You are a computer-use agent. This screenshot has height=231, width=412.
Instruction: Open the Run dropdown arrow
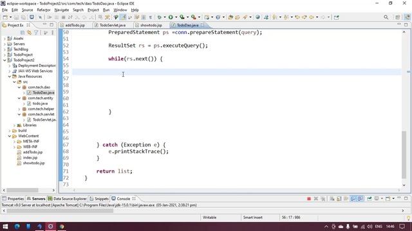[x=176, y=17]
